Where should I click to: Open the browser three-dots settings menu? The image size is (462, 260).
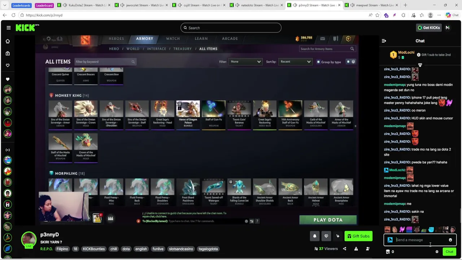coord(439,15)
